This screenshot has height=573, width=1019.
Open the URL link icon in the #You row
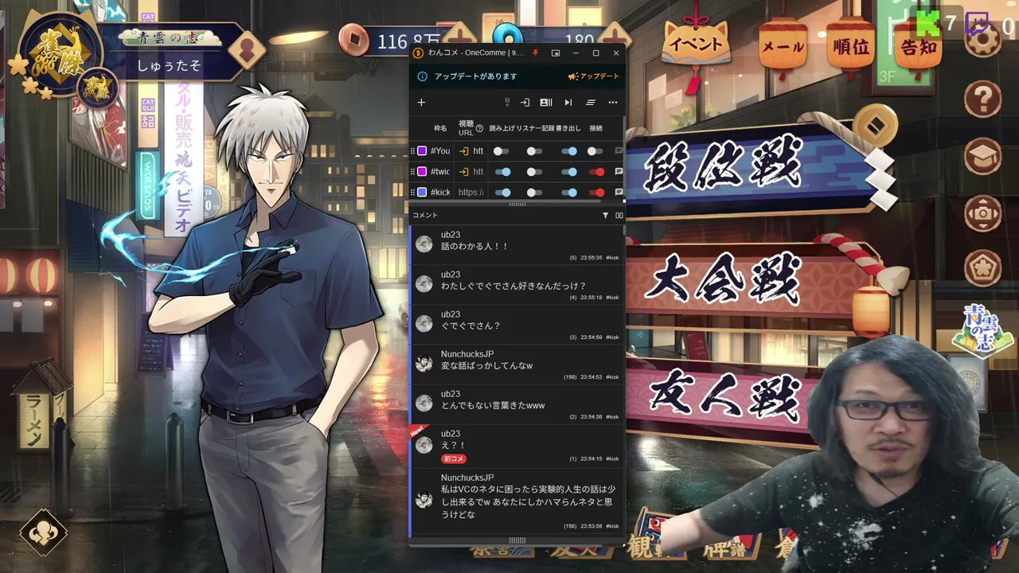[x=464, y=150]
